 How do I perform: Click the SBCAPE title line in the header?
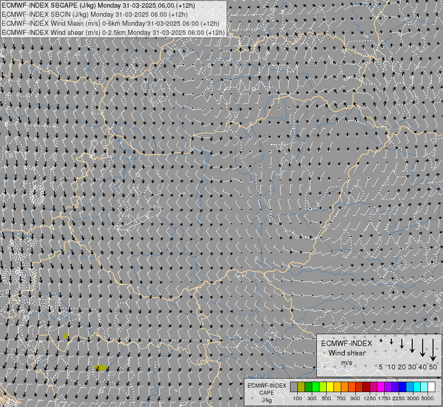98,5
